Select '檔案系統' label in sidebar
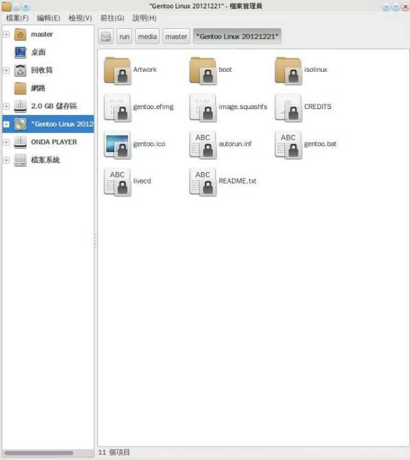 coord(45,160)
